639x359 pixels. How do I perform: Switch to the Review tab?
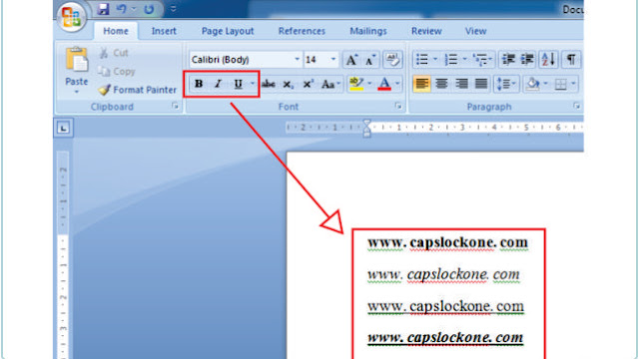pos(426,31)
